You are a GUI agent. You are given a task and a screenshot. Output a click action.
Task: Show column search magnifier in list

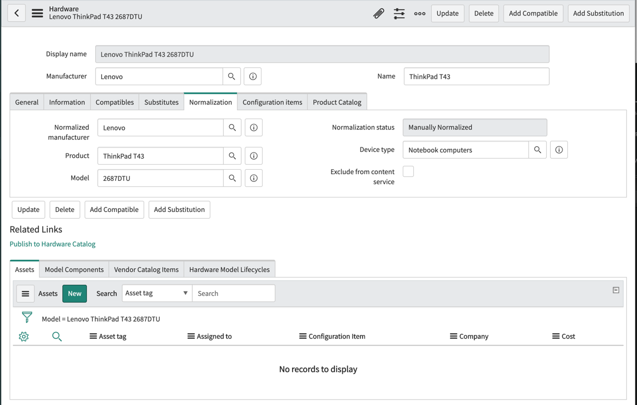[x=57, y=337]
